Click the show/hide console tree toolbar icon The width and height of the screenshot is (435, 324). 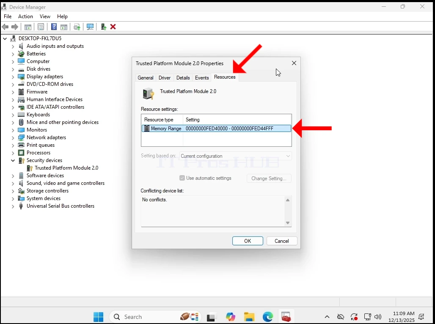pos(28,27)
